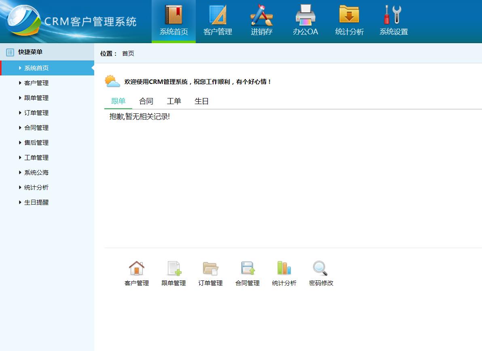
Task: Open 合同管理 save-disk shortcut icon
Action: click(x=248, y=268)
